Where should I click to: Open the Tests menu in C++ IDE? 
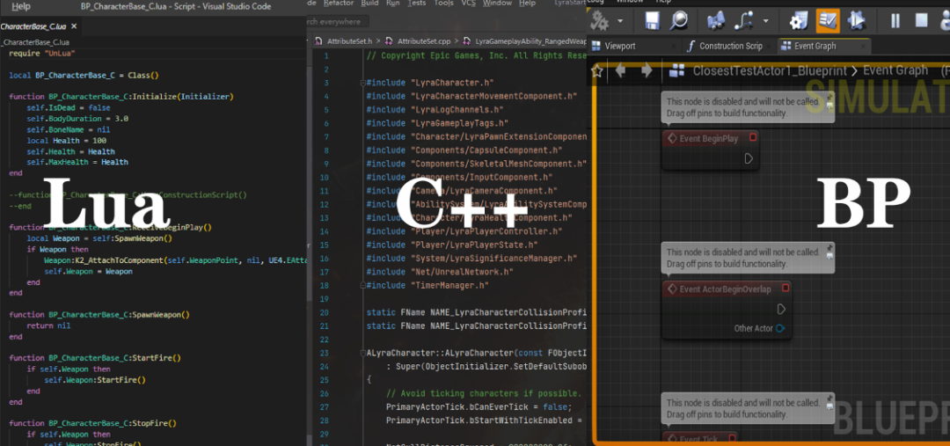[x=416, y=3]
